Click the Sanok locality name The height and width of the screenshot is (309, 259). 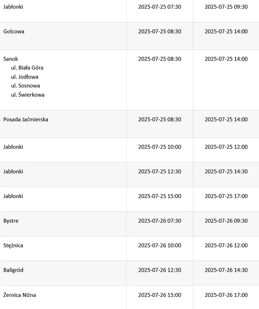click(11, 59)
